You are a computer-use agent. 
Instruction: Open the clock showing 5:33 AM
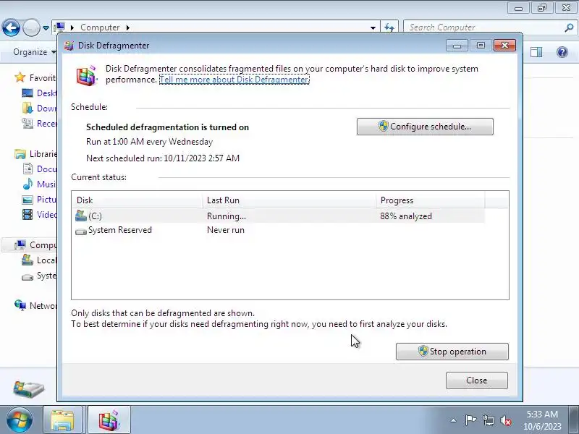(542, 420)
